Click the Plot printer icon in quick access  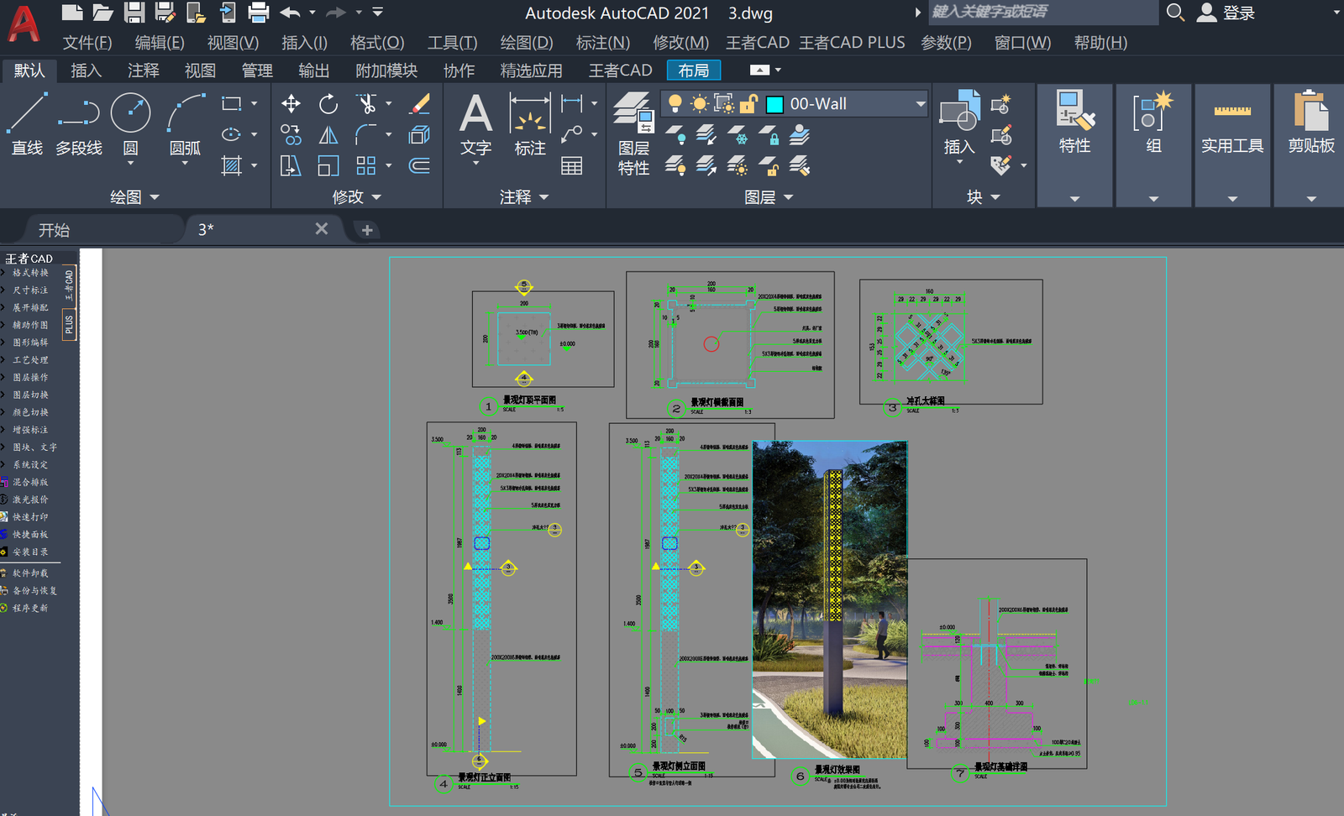coord(259,13)
